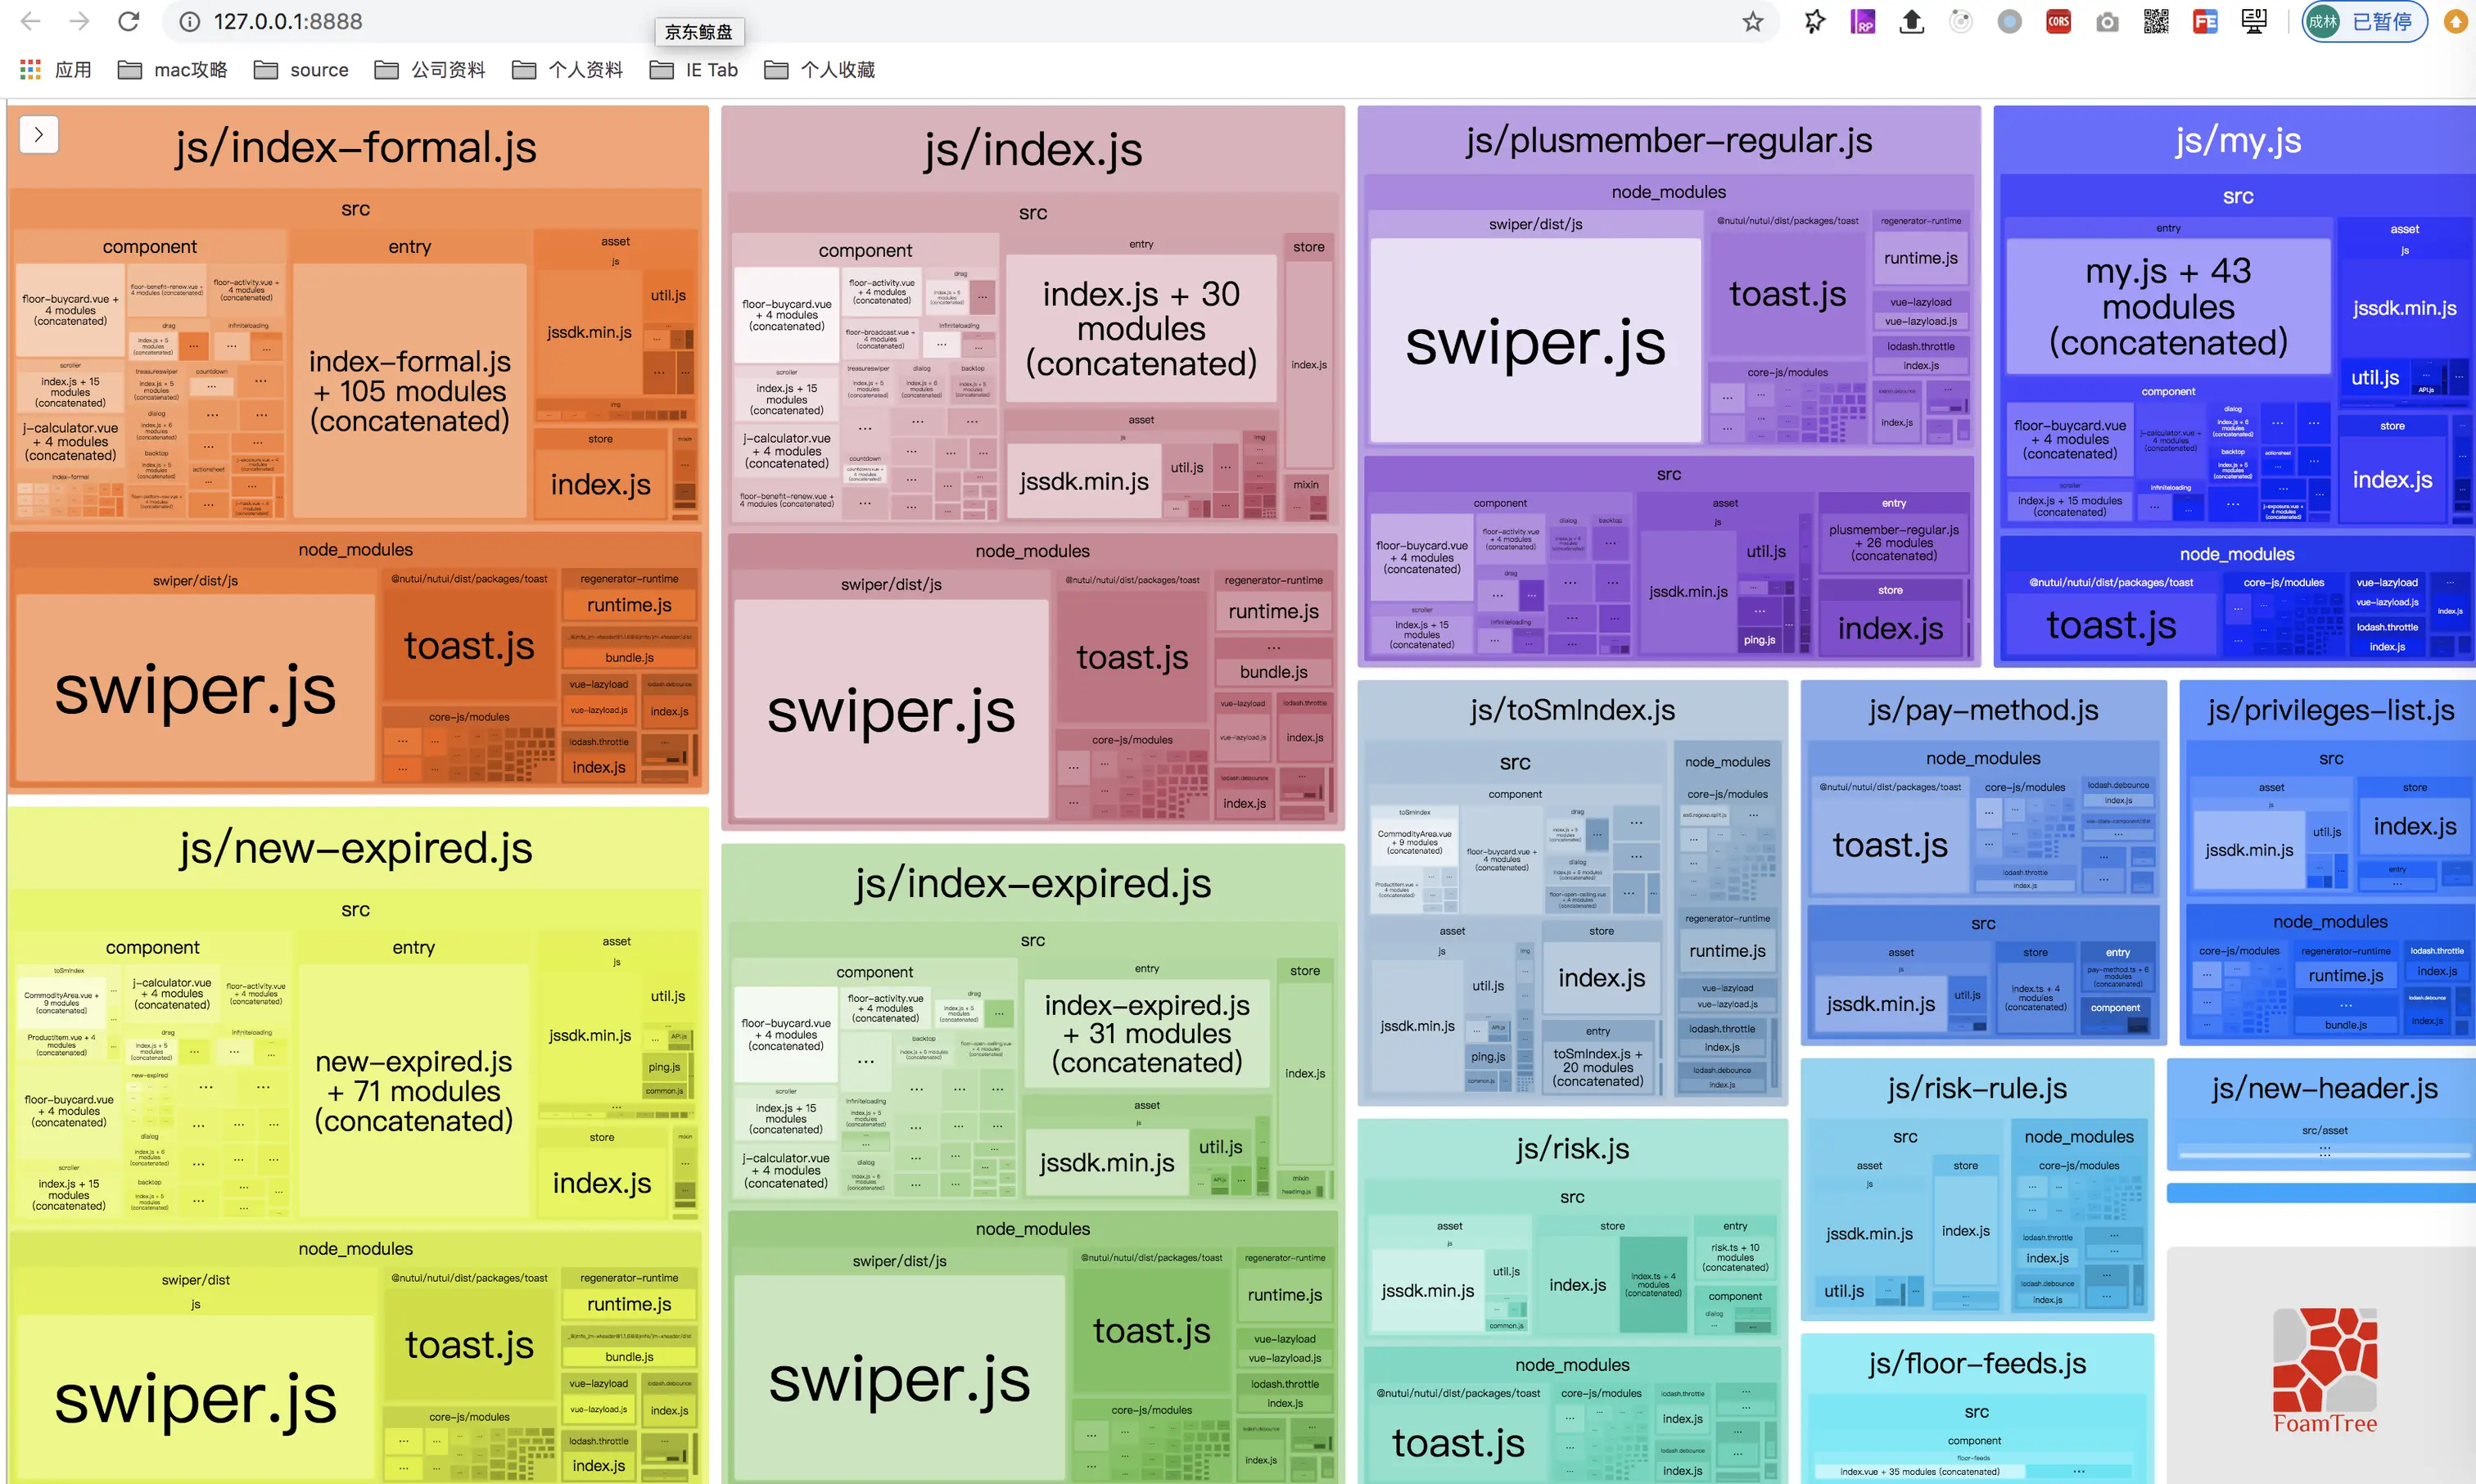Image resolution: width=2476 pixels, height=1484 pixels.
Task: Click toast.js tile in js/pay-method.js
Action: coord(1890,845)
